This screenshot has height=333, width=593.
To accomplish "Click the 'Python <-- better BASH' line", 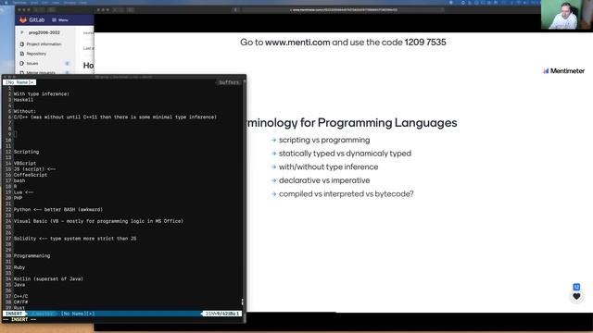I will point(57,210).
